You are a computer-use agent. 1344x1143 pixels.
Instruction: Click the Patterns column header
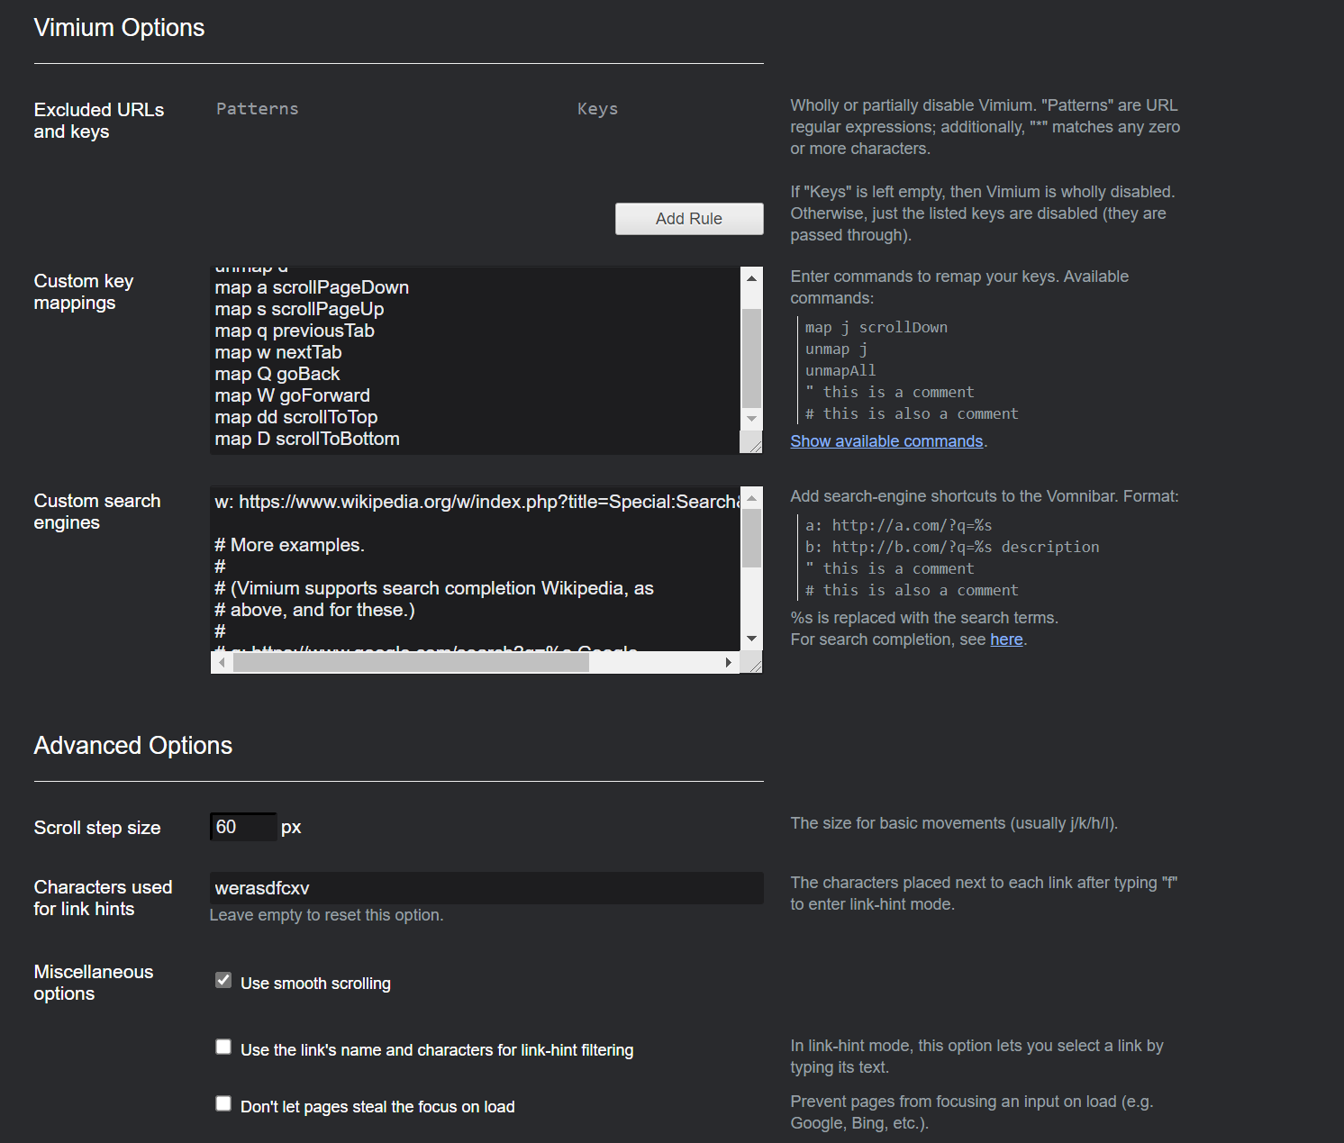pyautogui.click(x=258, y=109)
